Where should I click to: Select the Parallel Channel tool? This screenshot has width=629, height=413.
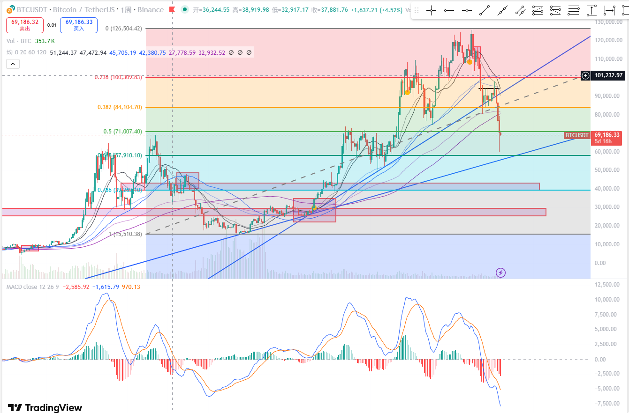[520, 11]
